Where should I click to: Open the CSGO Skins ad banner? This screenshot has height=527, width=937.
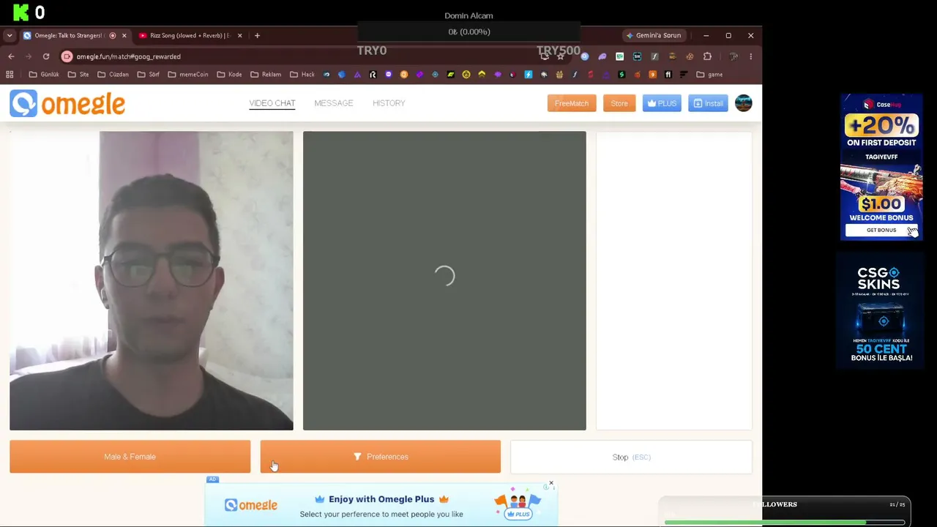[881, 313]
